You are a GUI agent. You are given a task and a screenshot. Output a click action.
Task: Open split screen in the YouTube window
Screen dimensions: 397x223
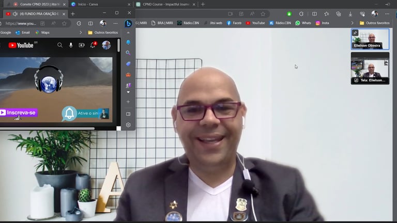click(90, 23)
